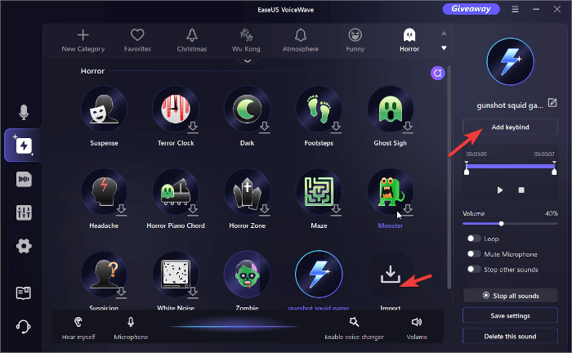Play the Horror Zone sound
Viewport: 572px width, 353px height.
248,191
